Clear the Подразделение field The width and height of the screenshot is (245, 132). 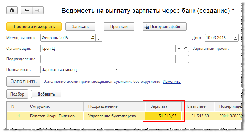[x=185, y=59]
